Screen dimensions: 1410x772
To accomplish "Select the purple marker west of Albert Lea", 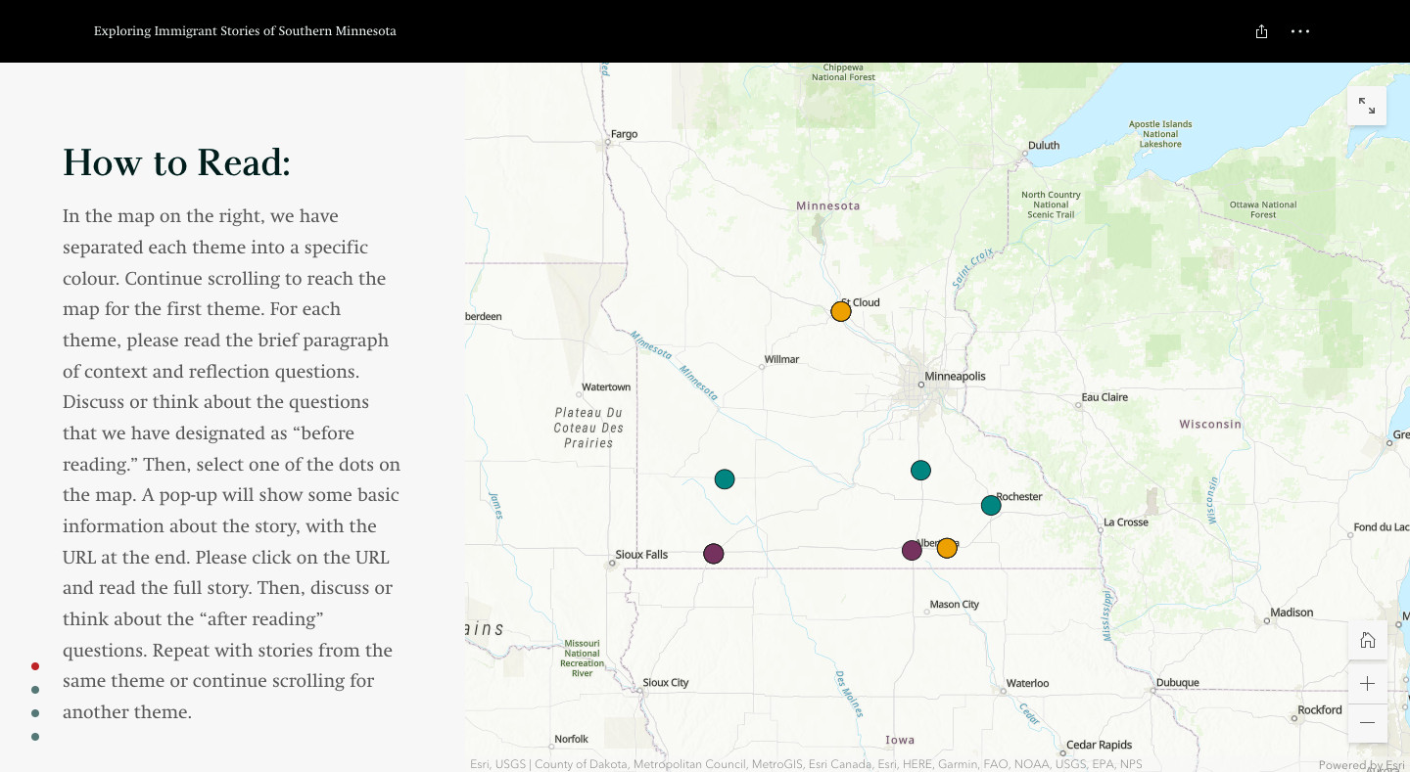I will click(x=912, y=549).
